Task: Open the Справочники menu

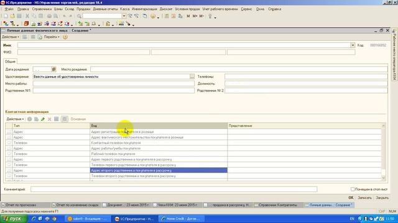Action: coord(42,9)
